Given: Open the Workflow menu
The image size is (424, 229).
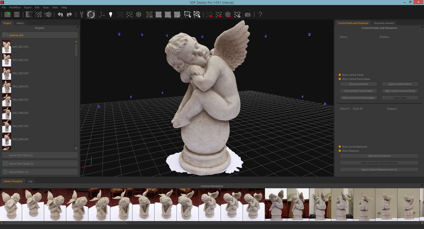Looking at the screenshot, I should (15, 8).
